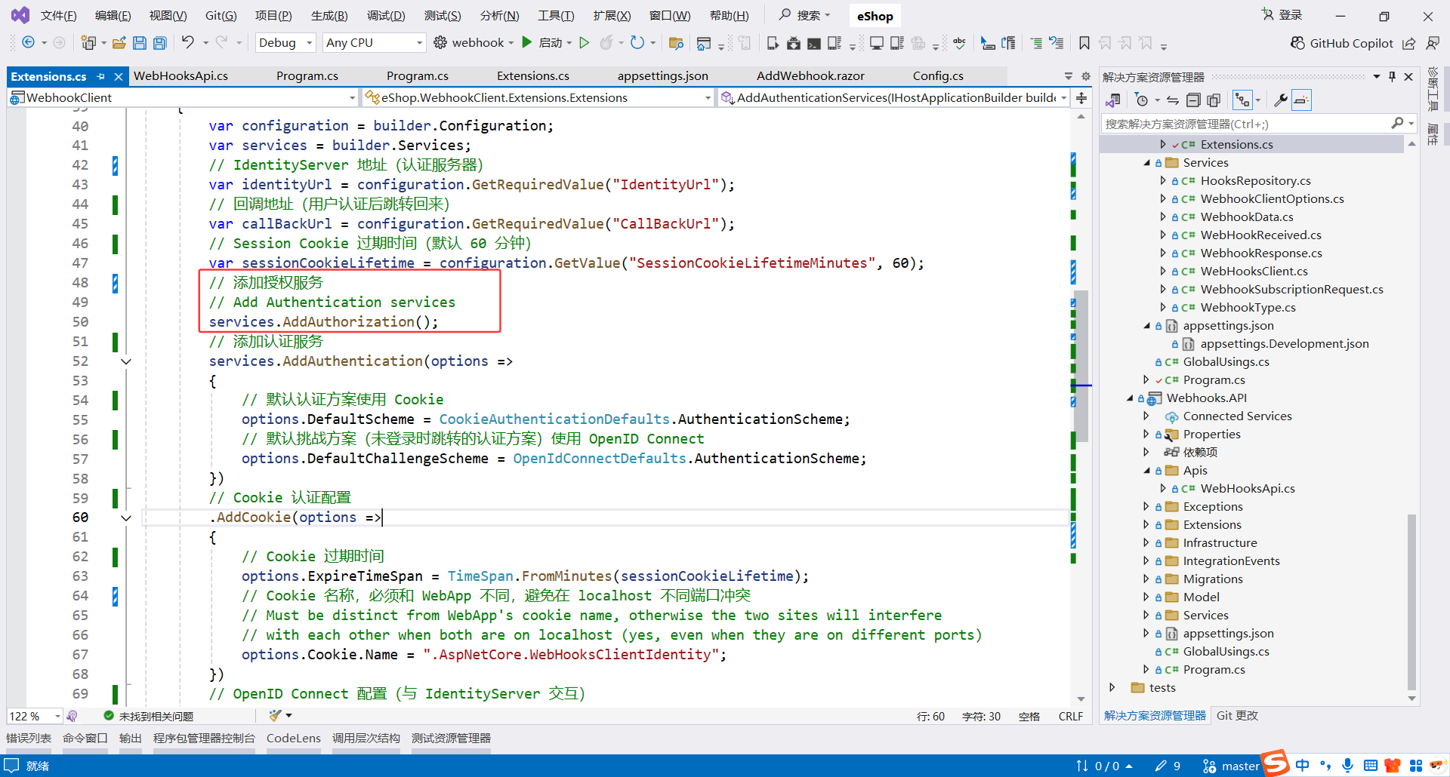Toggle the file nesting view button
The height and width of the screenshot is (777, 1450).
tap(1242, 100)
